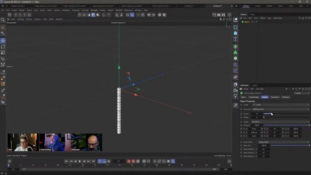
Task: Switch to the Takes tab
Action: 253,15
